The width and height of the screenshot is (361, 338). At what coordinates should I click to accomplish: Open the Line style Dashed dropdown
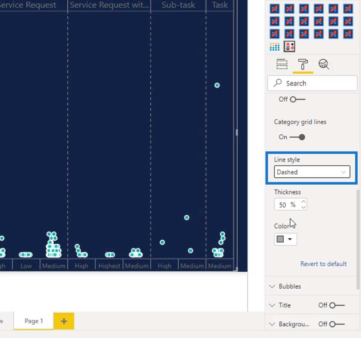click(312, 172)
